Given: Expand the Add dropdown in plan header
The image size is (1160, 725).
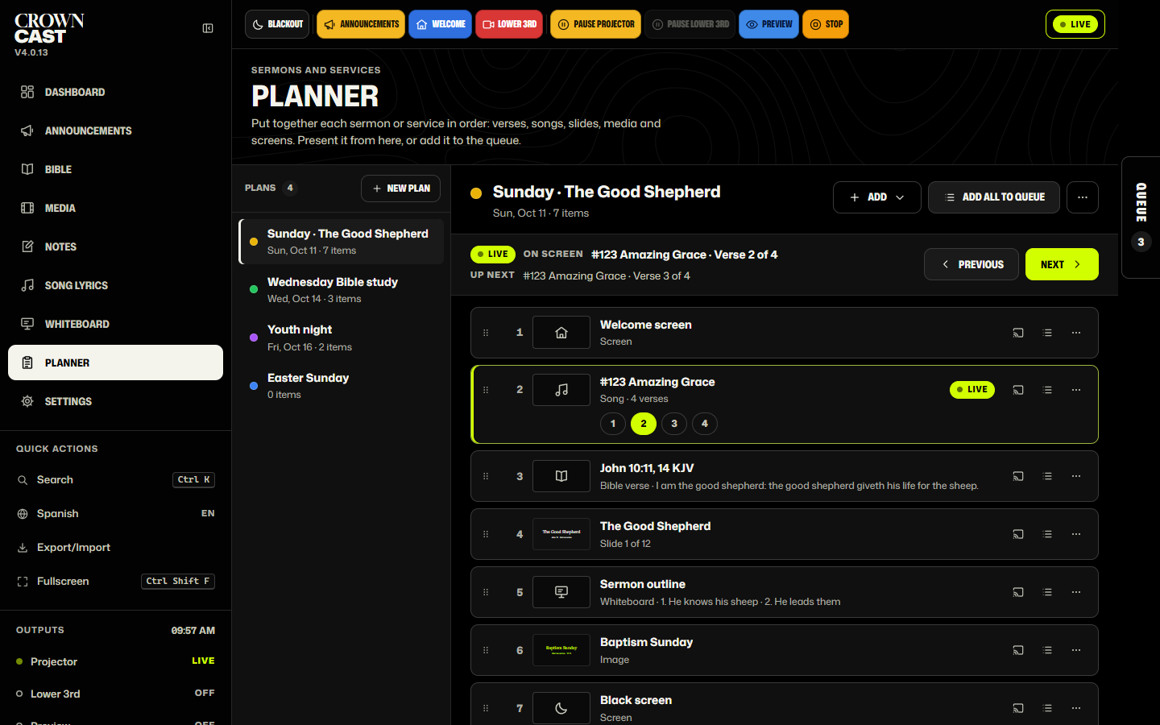Looking at the screenshot, I should [x=877, y=197].
